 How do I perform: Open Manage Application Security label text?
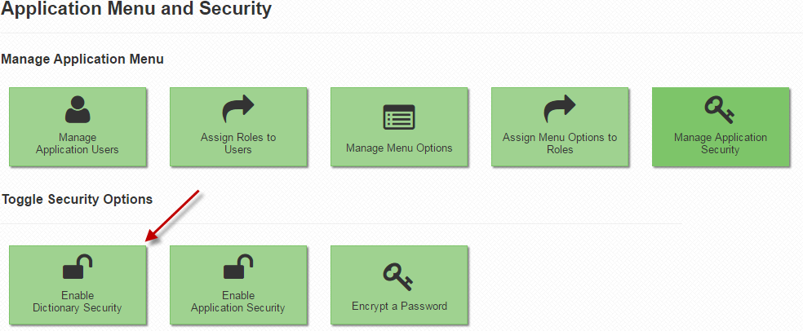(x=721, y=143)
